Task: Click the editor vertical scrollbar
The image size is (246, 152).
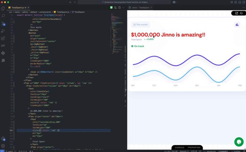Action: pyautogui.click(x=125, y=81)
